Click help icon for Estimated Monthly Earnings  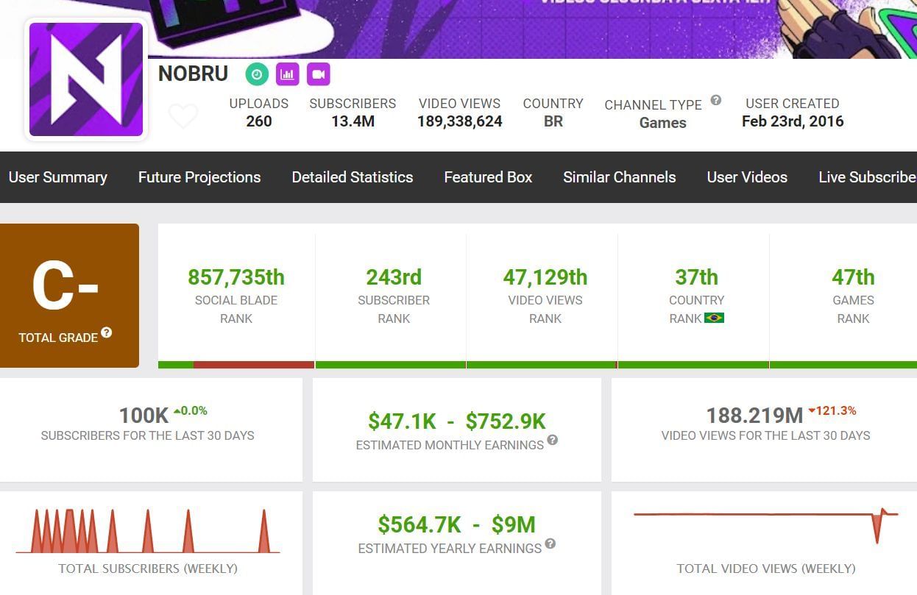point(552,441)
